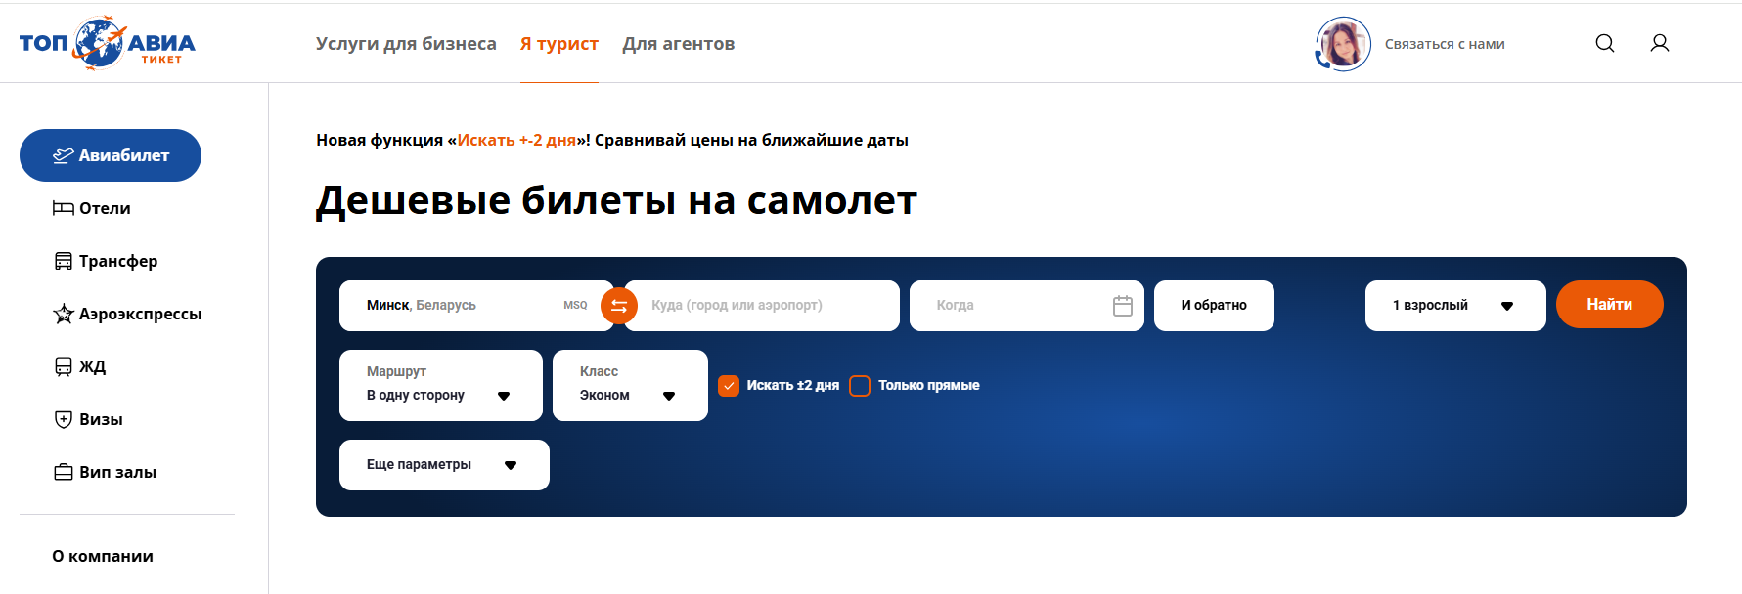Open the Класс Эконом dropdown
This screenshot has width=1742, height=594.
pyautogui.click(x=629, y=386)
